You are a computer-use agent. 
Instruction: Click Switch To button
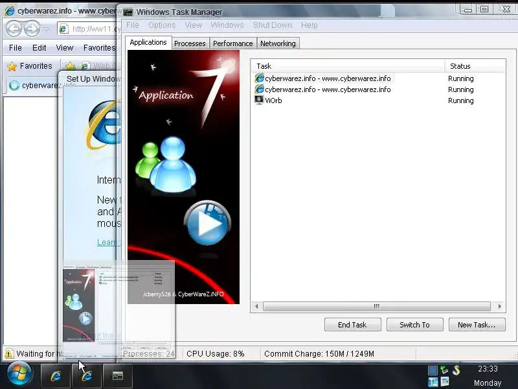click(x=415, y=325)
